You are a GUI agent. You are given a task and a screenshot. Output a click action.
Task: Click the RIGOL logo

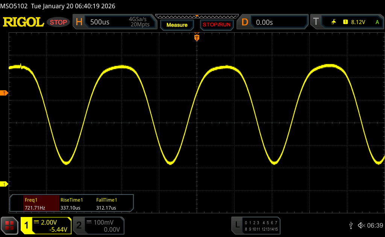[23, 22]
